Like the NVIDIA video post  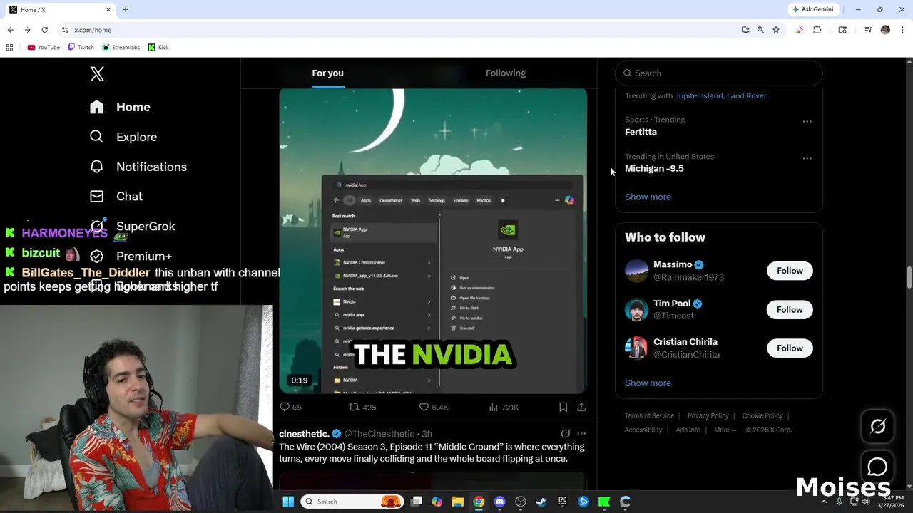[433, 407]
